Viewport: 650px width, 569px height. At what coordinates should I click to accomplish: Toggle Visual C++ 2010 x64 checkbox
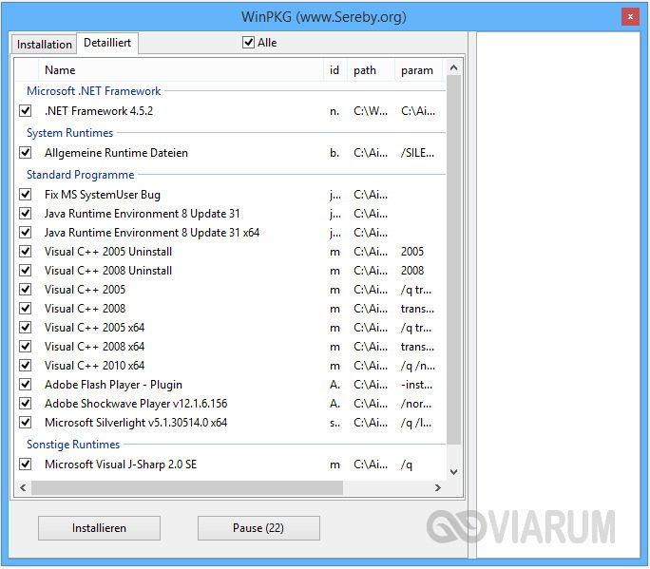(x=26, y=366)
